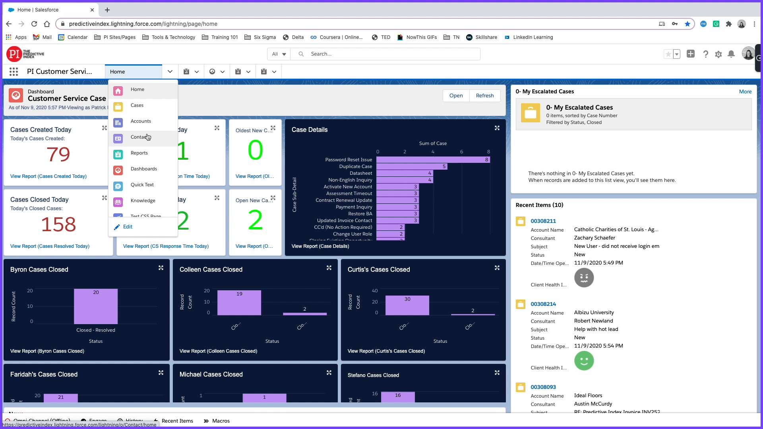Image resolution: width=763 pixels, height=429 pixels.
Task: Open Global Actions plus icon
Action: [x=691, y=54]
